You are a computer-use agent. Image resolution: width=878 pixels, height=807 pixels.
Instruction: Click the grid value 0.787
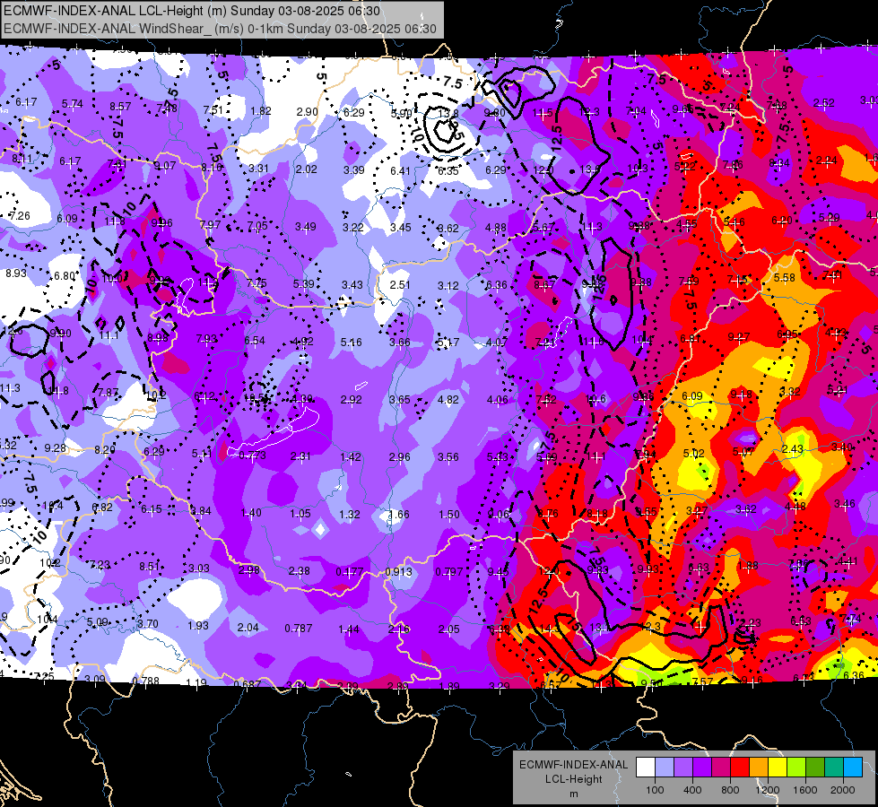point(299,629)
